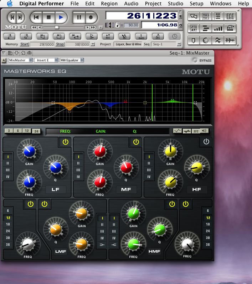Click the Stop auto-record button
Viewport: 252px width, 284px height.
(x=60, y=44)
